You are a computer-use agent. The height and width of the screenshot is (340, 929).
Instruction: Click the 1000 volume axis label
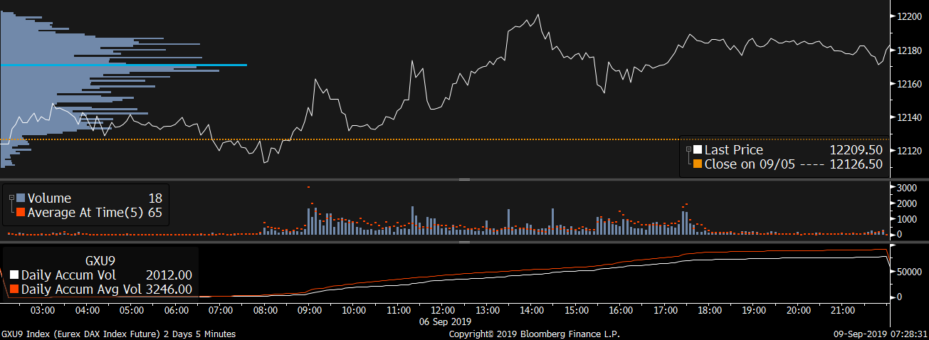pos(908,219)
